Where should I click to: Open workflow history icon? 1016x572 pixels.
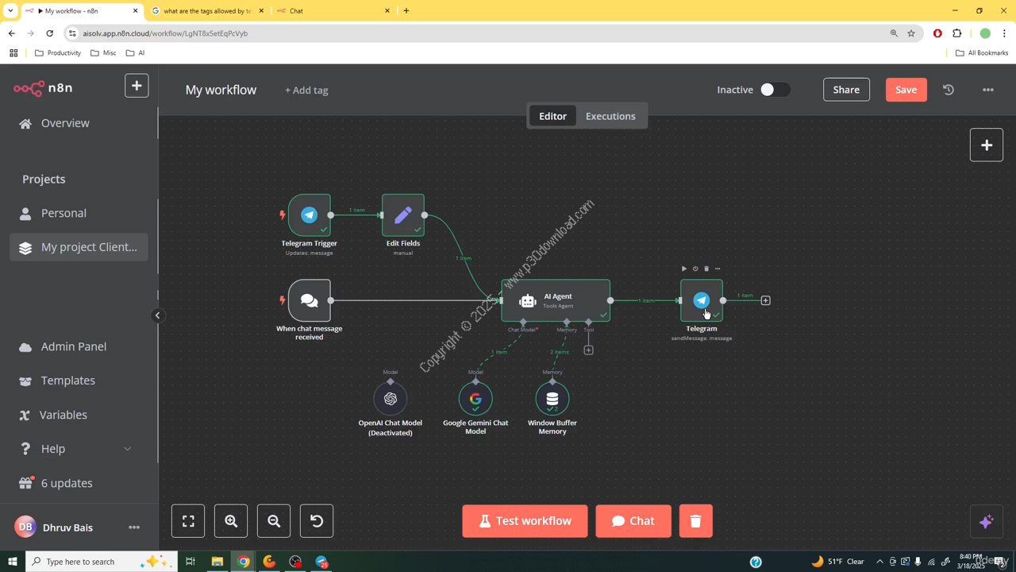[x=948, y=90]
